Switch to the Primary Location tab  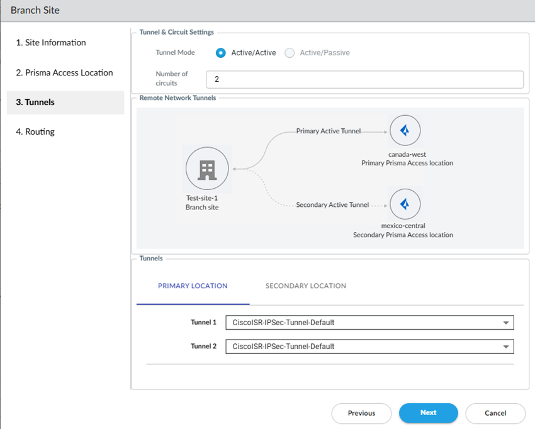193,286
